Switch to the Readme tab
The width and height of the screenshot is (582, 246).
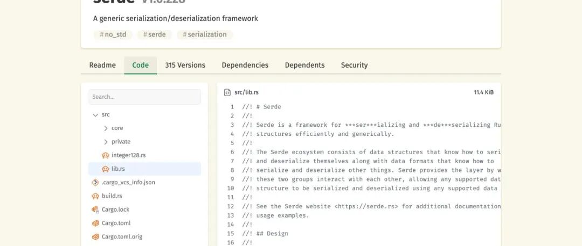tap(102, 65)
